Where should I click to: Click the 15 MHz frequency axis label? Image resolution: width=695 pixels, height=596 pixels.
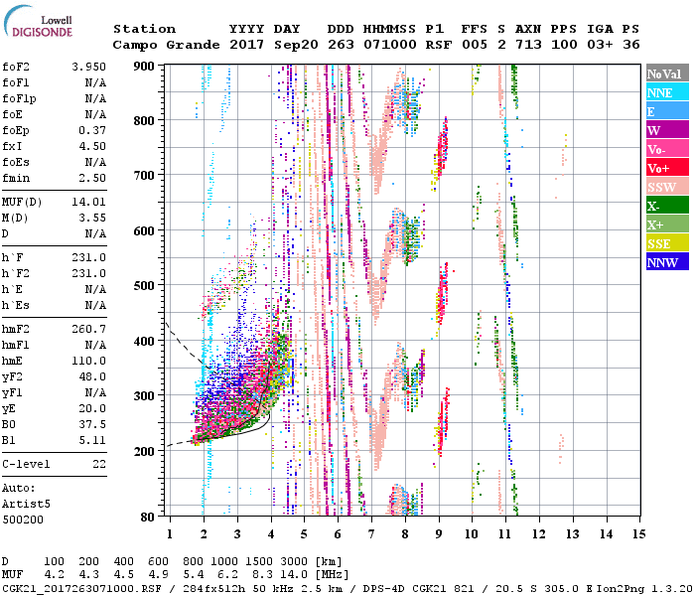coord(639,534)
